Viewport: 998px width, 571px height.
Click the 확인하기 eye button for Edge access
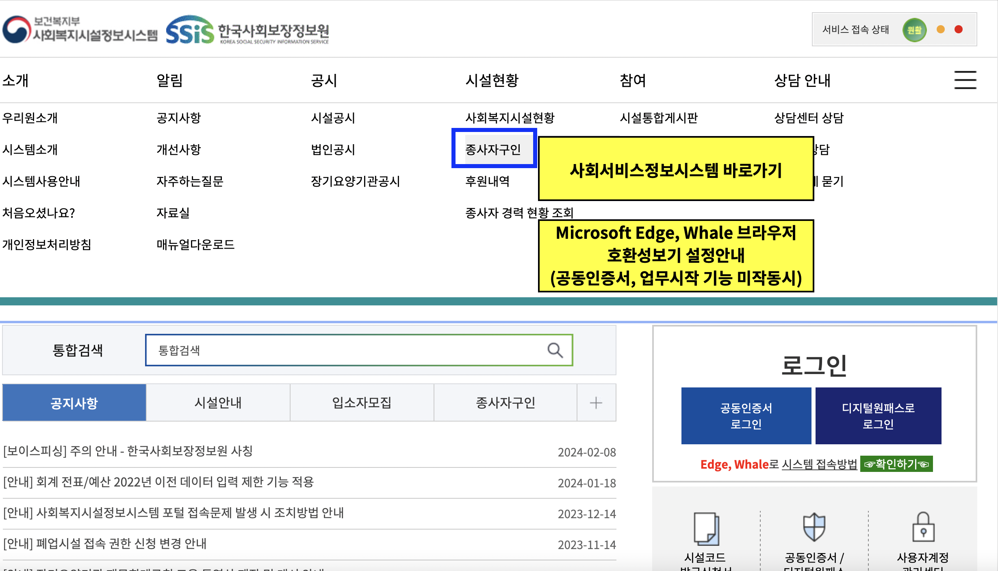tap(896, 464)
